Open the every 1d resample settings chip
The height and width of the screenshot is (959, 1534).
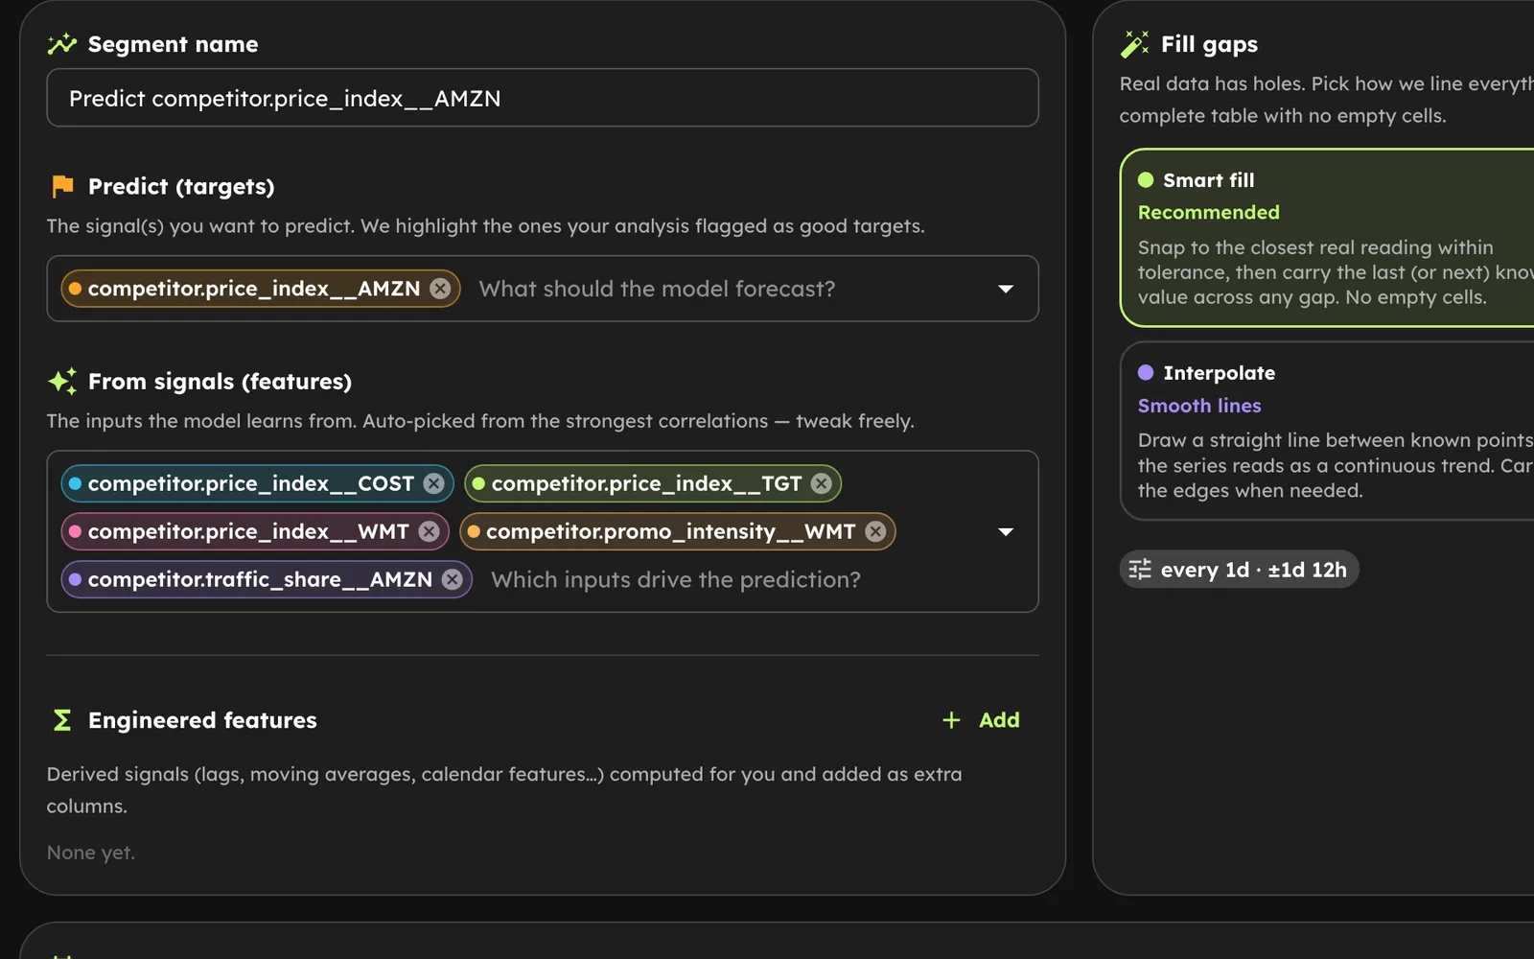coord(1239,570)
